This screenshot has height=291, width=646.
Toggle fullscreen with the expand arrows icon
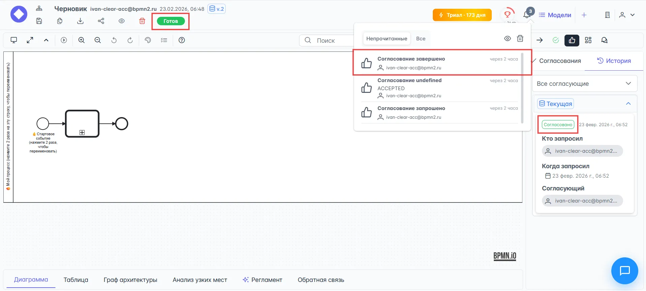pos(30,40)
